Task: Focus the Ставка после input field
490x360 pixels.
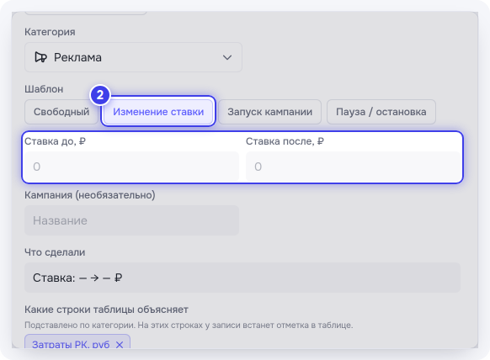Action: click(x=353, y=167)
